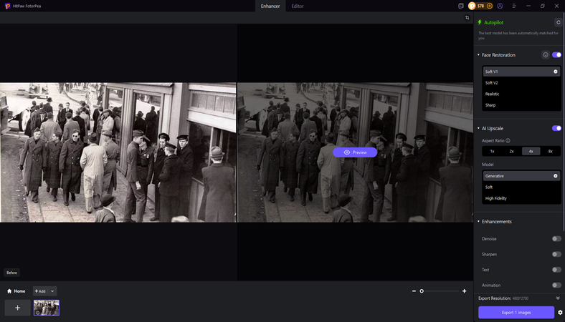The height and width of the screenshot is (322, 565).
Task: Click the HitPaw FotorPea logo icon
Action: point(8,6)
